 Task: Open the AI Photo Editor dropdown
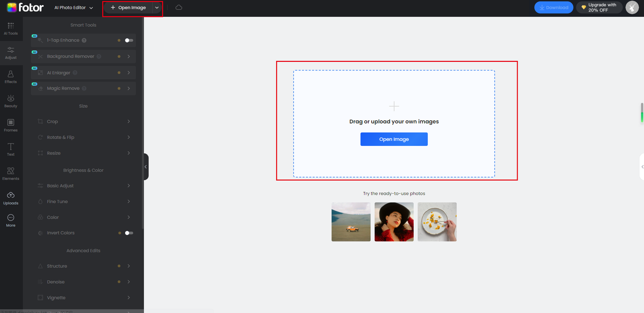point(73,8)
